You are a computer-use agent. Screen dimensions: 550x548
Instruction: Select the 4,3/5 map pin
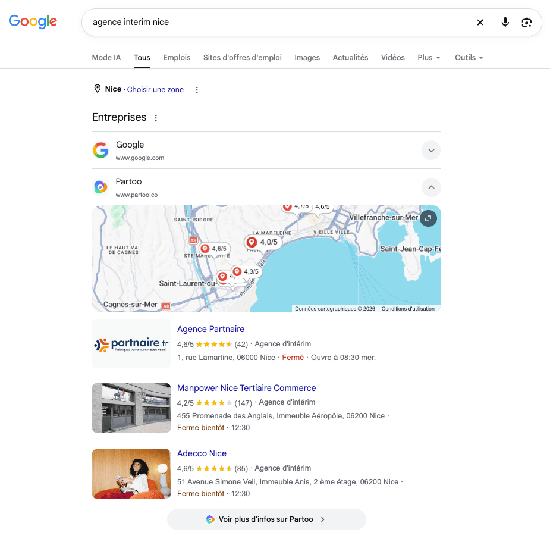pyautogui.click(x=247, y=271)
